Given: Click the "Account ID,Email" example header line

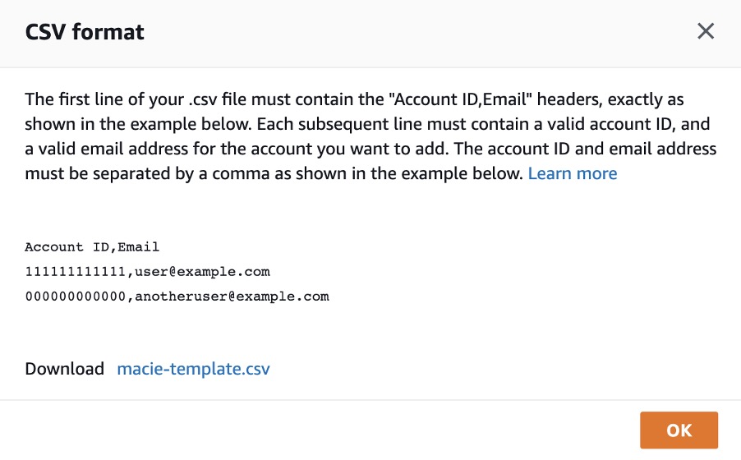Looking at the screenshot, I should [92, 246].
